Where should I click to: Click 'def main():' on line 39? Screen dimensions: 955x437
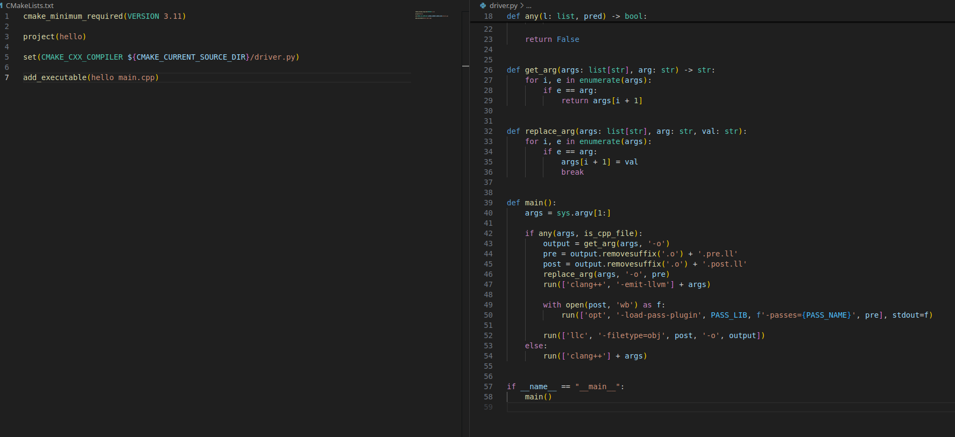pos(532,203)
